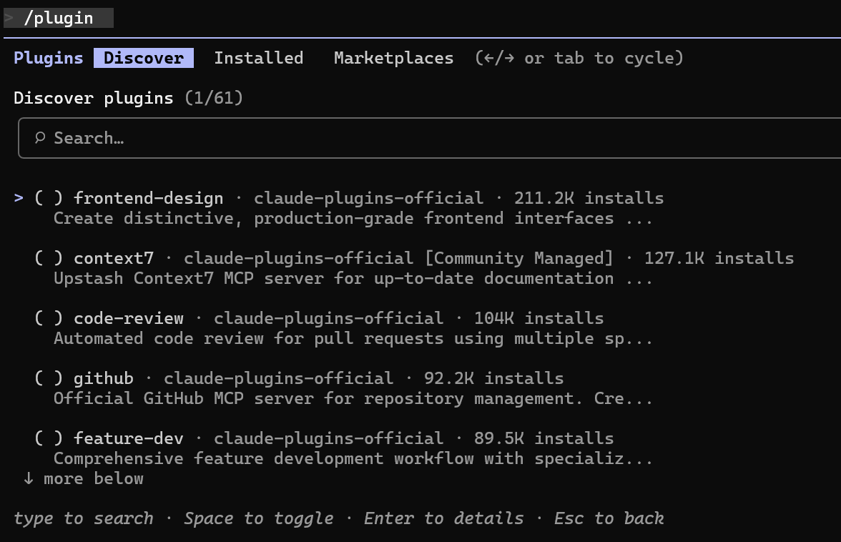Click 'claude-plugins-official' on the code-review row
The width and height of the screenshot is (841, 542).
(x=328, y=318)
